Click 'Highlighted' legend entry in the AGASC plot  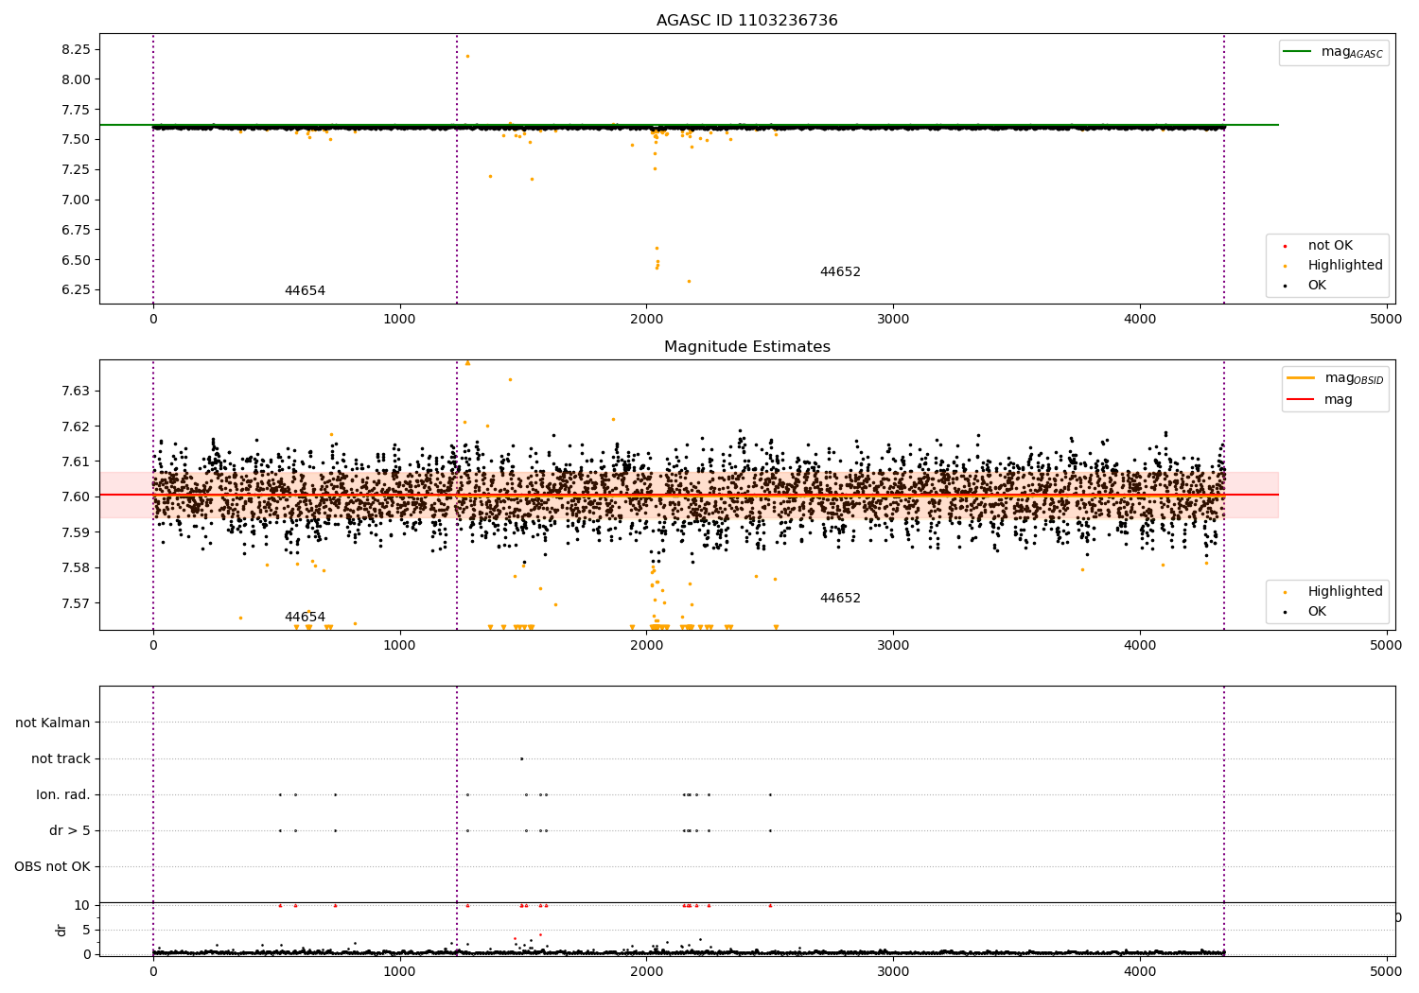1334,266
